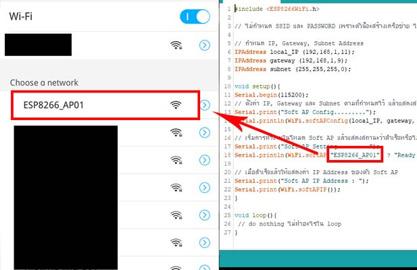Tap signal icon of first network below ESP8266_AP01
This screenshot has width=417, height=270.
pyautogui.click(x=176, y=132)
